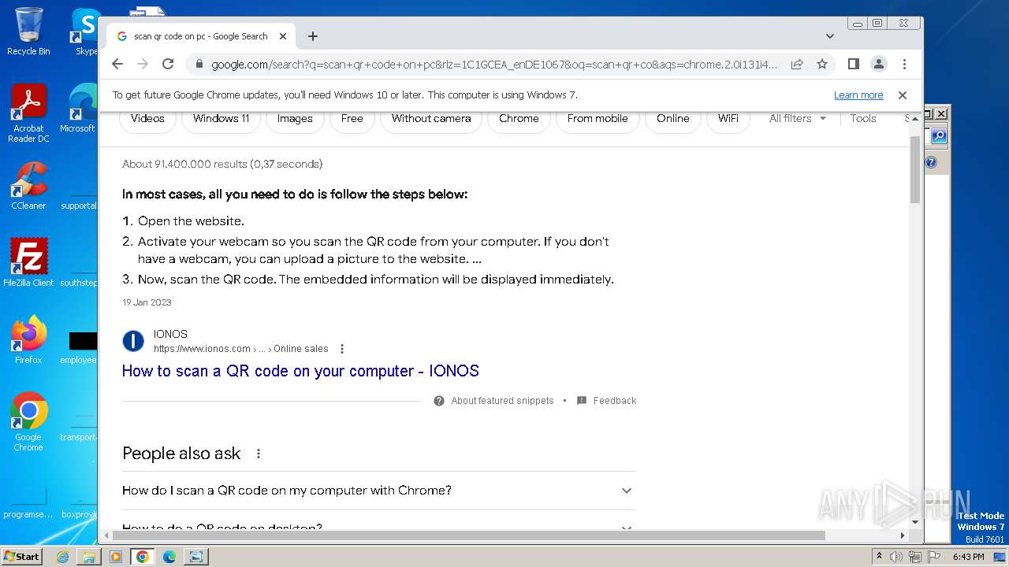Open the Windows Start menu
Image resolution: width=1009 pixels, height=567 pixels.
22,556
